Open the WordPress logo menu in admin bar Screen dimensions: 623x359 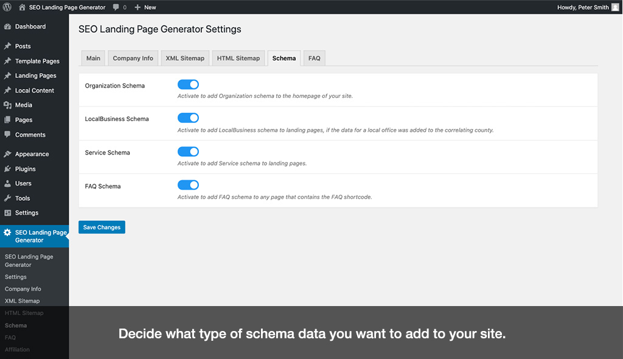(8, 7)
